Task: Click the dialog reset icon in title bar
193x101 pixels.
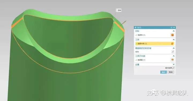Action: (x=171, y=28)
